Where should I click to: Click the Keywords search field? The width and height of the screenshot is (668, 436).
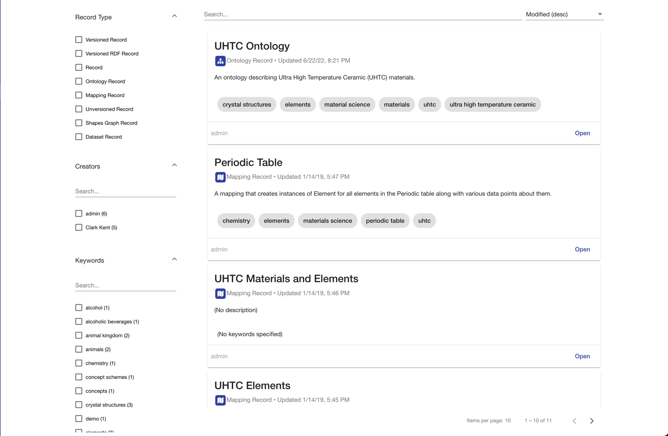click(125, 285)
